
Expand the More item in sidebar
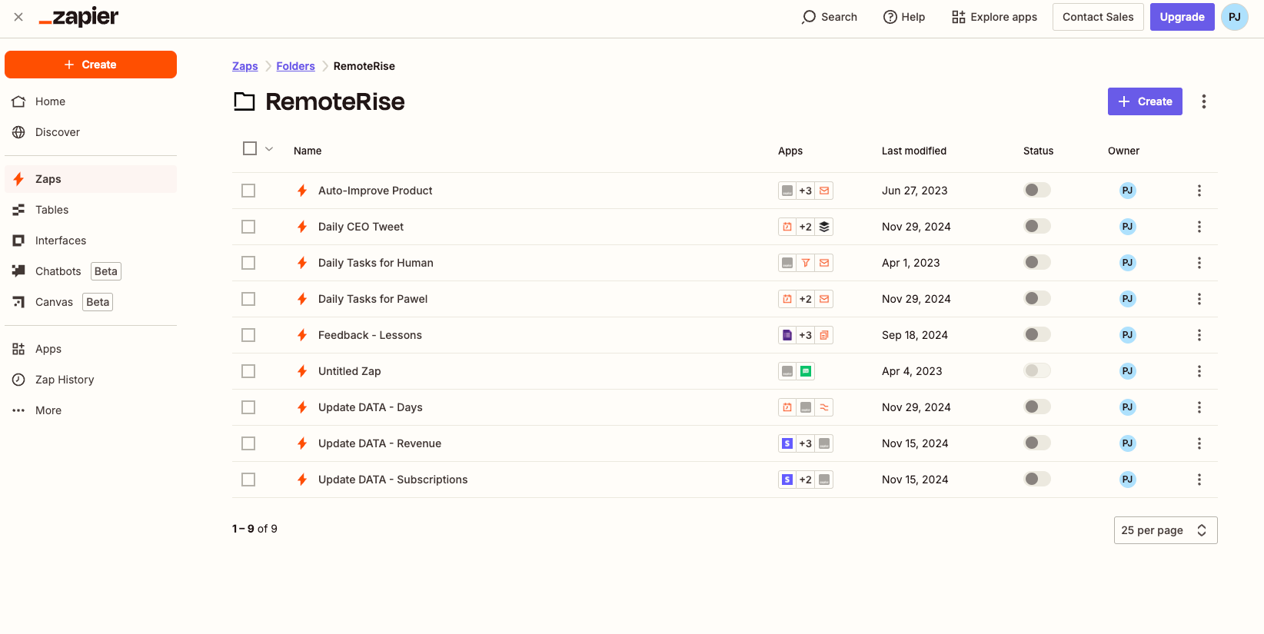(x=91, y=410)
